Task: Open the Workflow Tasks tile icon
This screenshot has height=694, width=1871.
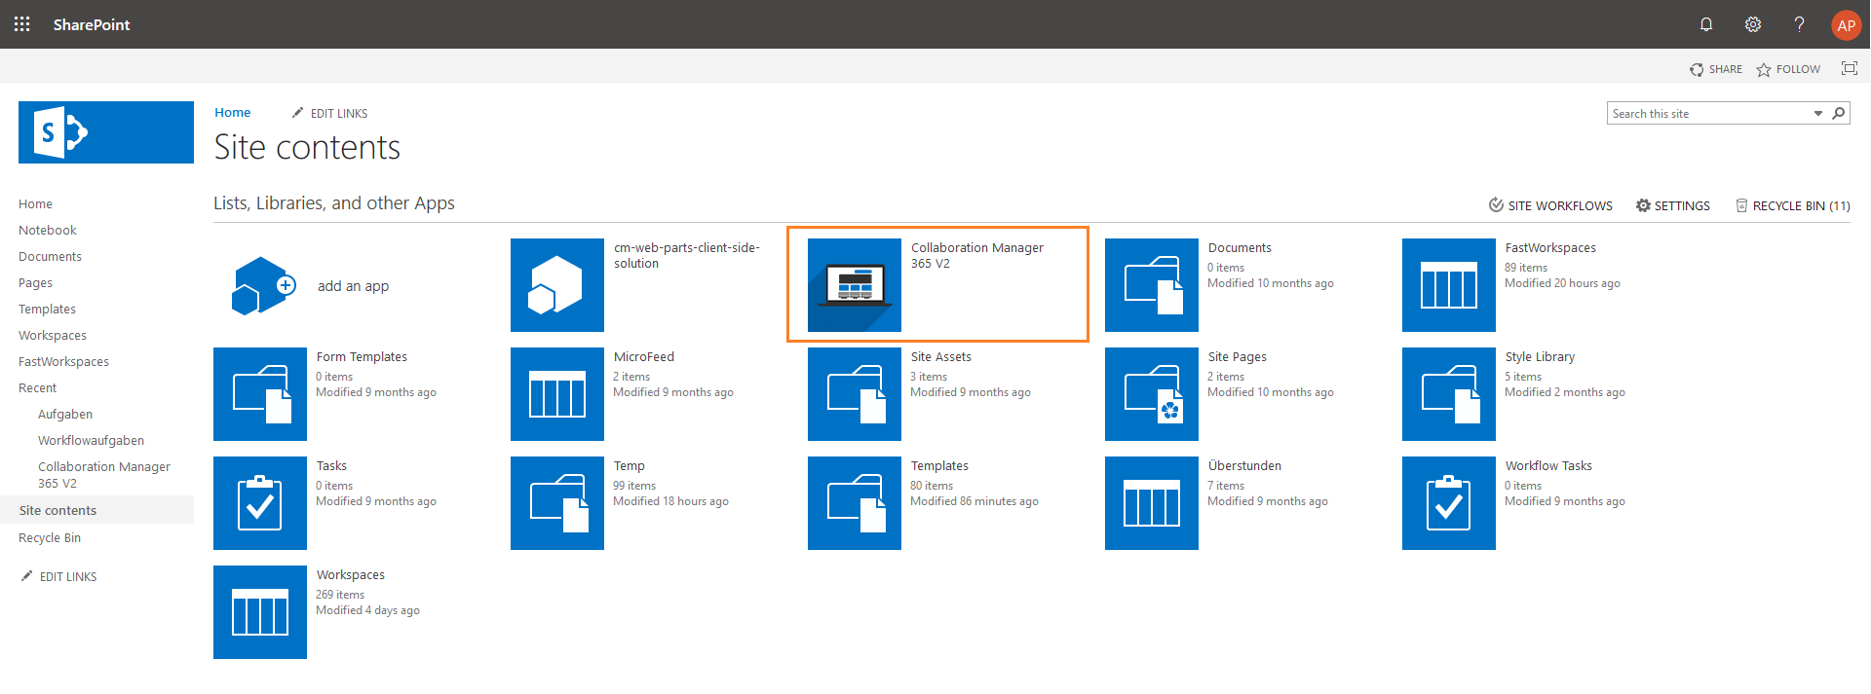Action: point(1449,503)
